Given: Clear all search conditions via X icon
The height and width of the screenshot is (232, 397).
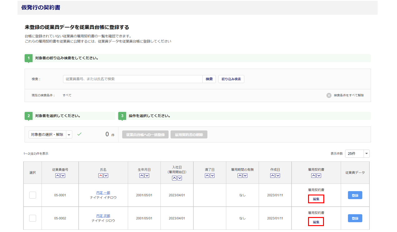Looking at the screenshot, I should click(329, 96).
